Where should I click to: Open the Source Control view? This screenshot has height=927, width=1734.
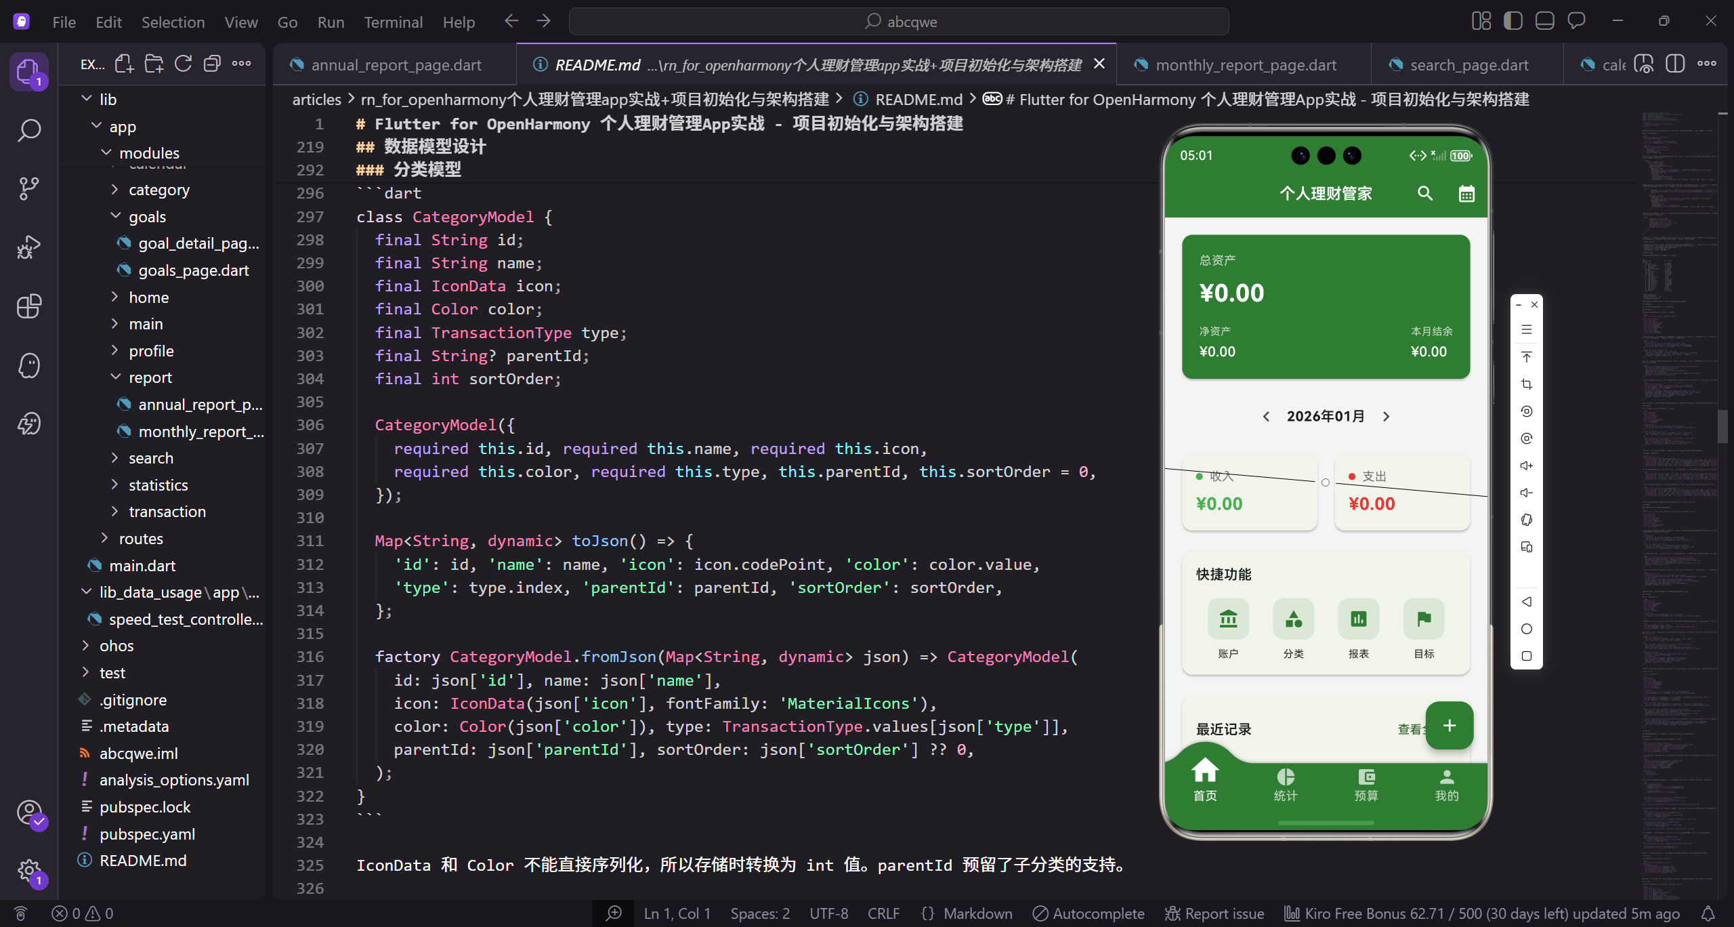pyautogui.click(x=29, y=188)
